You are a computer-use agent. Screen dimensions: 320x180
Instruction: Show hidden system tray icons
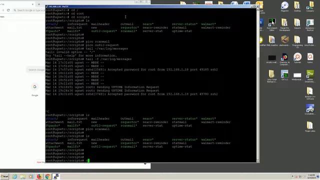tap(292, 176)
